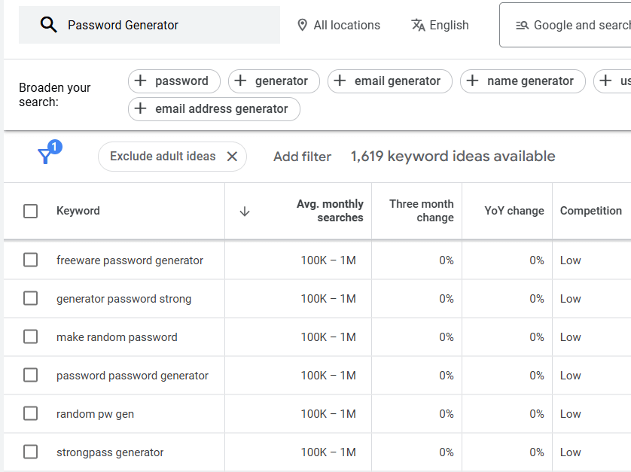631x472 pixels.
Task: Click the sort descending arrow icon
Action: point(245,212)
